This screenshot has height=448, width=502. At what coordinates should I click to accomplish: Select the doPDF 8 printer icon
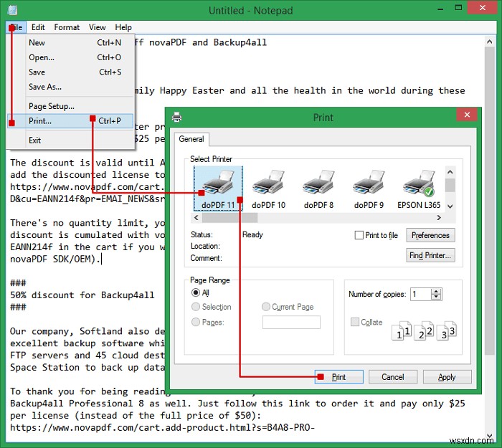[x=318, y=188]
